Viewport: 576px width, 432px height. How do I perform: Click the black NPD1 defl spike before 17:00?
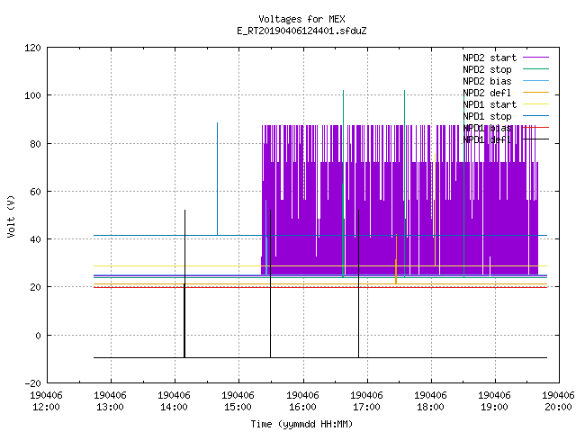359,283
